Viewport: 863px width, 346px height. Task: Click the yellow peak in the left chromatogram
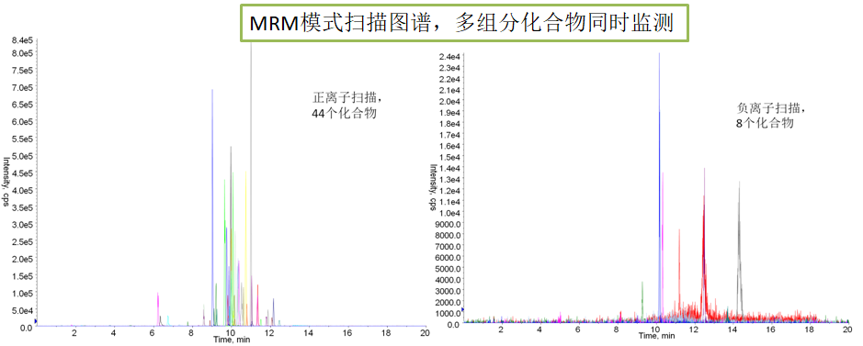tap(246, 248)
